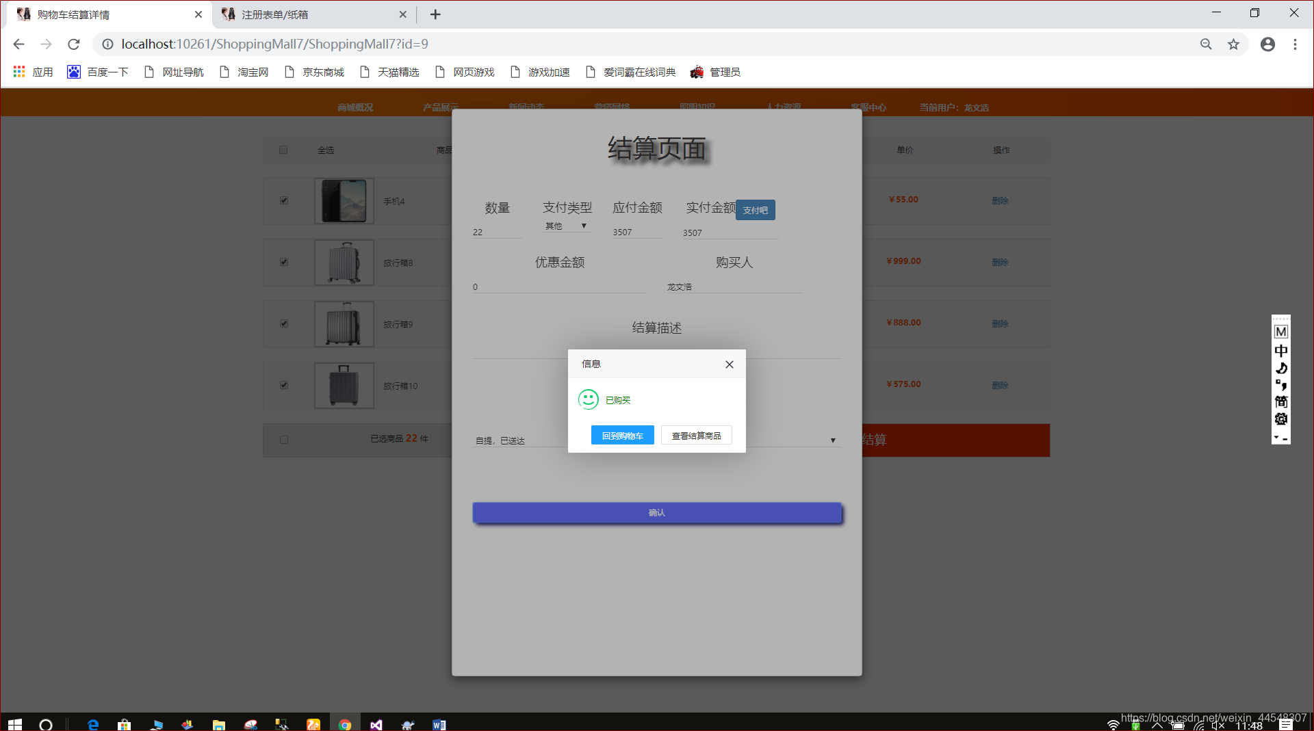Open the 支付类型 payment type dropdown
This screenshot has height=731, width=1314.
tap(567, 226)
